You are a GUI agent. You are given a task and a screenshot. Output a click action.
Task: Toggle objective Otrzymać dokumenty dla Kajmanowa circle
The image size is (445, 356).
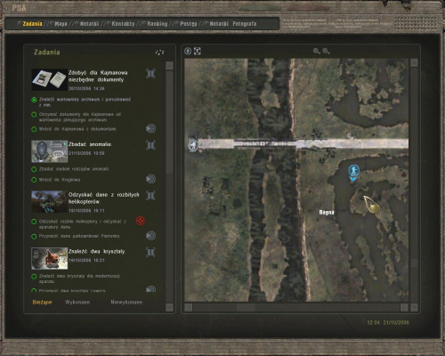point(34,115)
